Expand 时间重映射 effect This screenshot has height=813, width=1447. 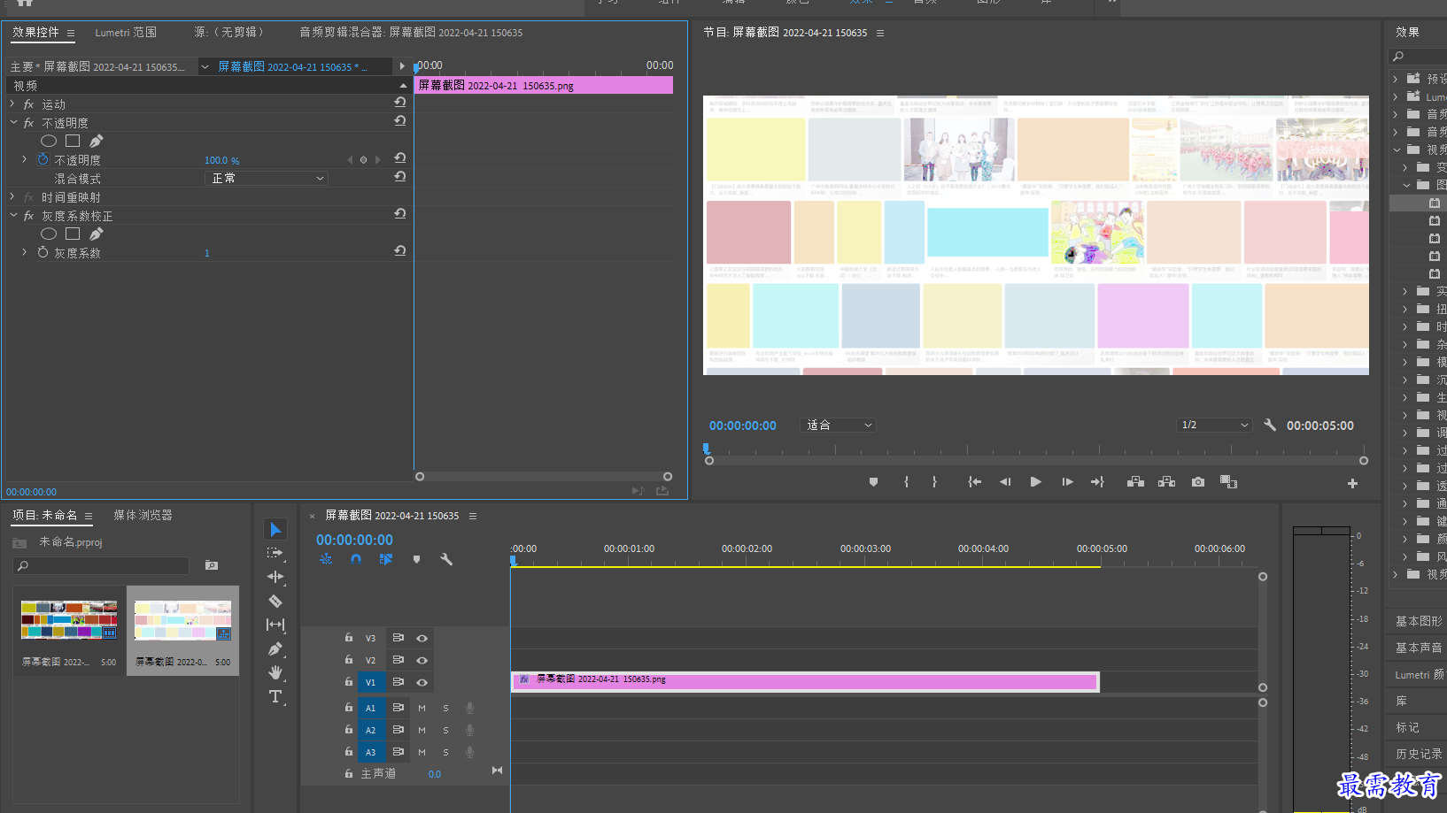coord(12,196)
